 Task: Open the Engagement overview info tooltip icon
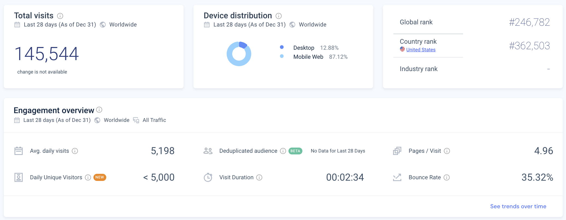99,110
